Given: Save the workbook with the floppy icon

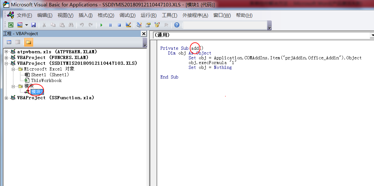Looking at the screenshot, I should pyautogui.click(x=33, y=25).
